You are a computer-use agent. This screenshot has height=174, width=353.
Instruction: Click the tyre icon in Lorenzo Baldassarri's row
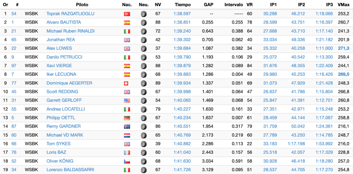pos(143,170)
